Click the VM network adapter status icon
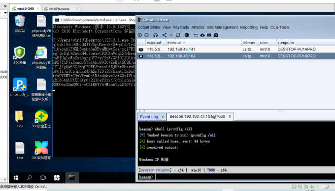This screenshot has width=335, height=191. [x=306, y=187]
